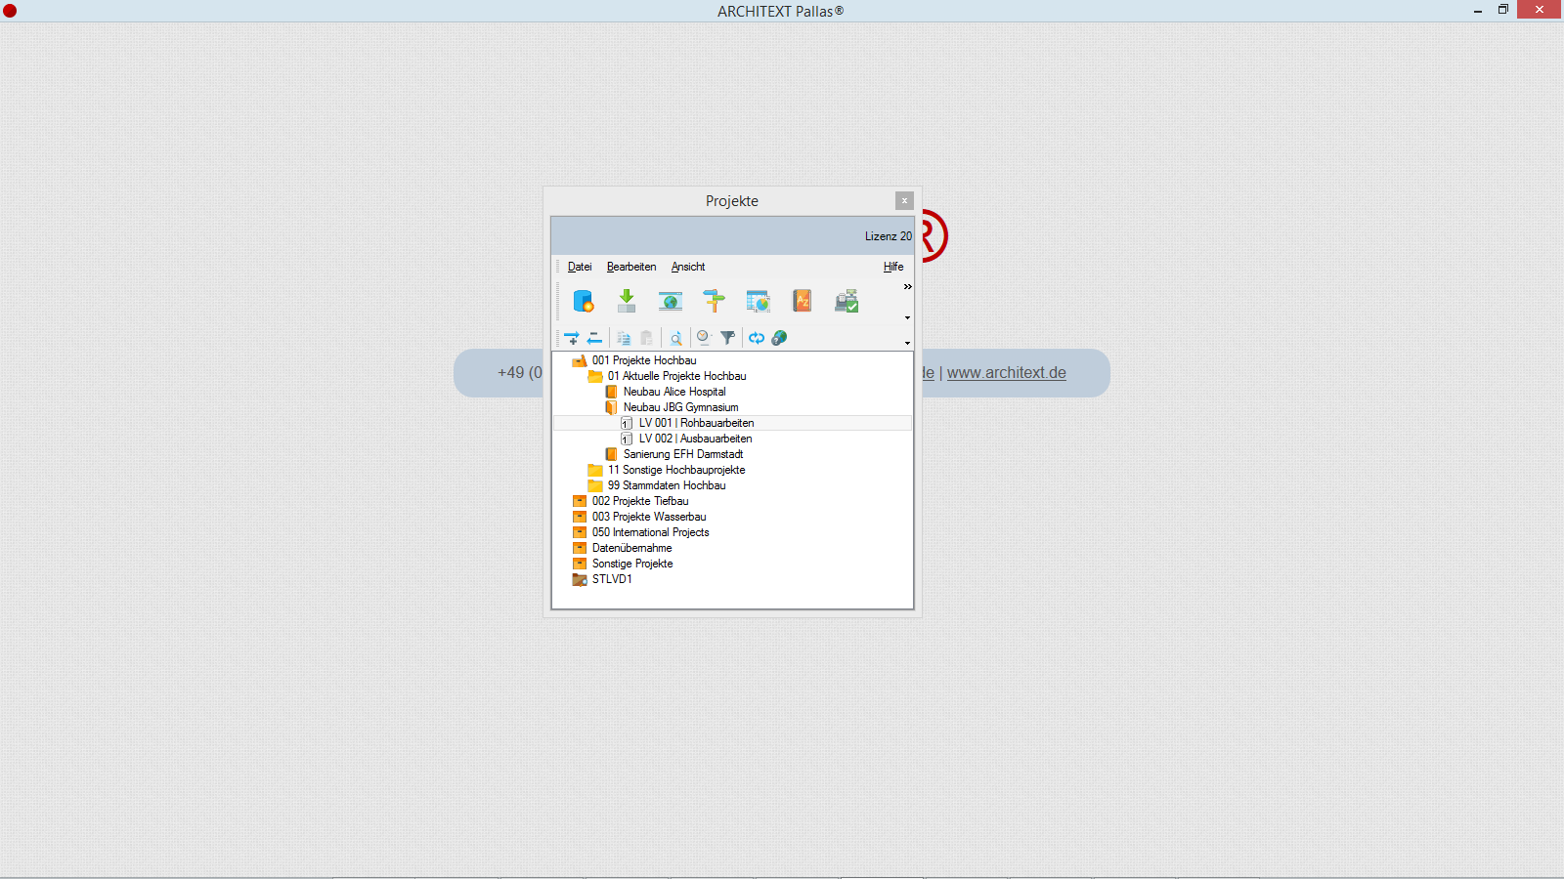Open the Hilfe menu
The height and width of the screenshot is (879, 1564).
point(893,267)
